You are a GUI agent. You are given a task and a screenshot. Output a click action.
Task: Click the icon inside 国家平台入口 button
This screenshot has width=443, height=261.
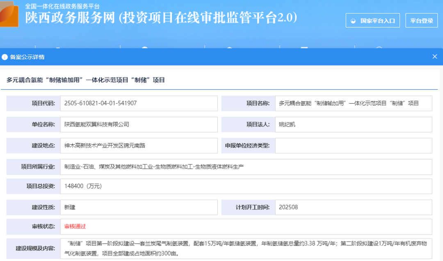[x=353, y=21]
